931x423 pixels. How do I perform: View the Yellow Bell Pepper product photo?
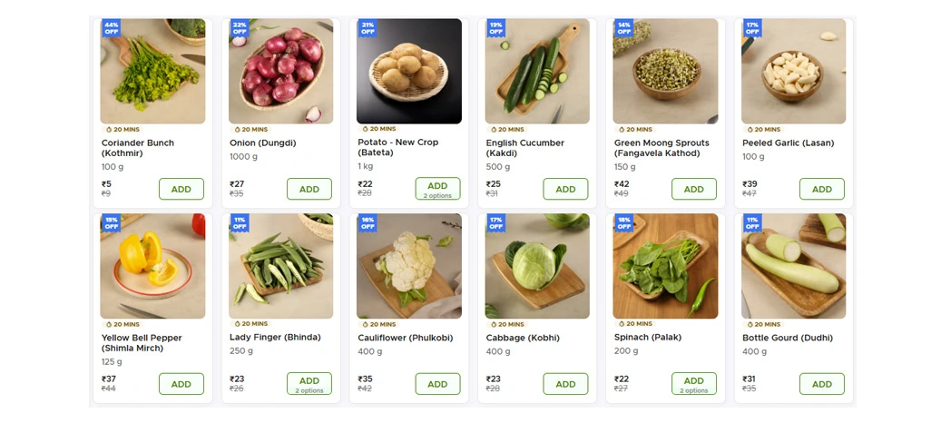pyautogui.click(x=152, y=266)
